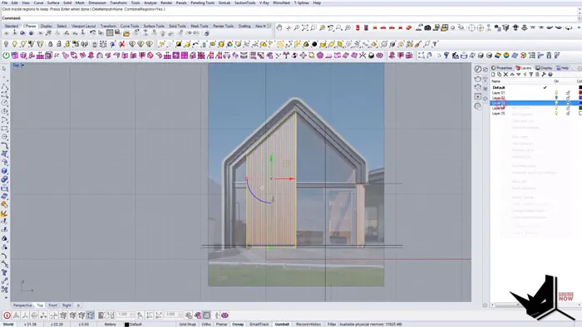Screen dimensions: 582x327
Task: Toggle Osnap in status bar
Action: 238,324
